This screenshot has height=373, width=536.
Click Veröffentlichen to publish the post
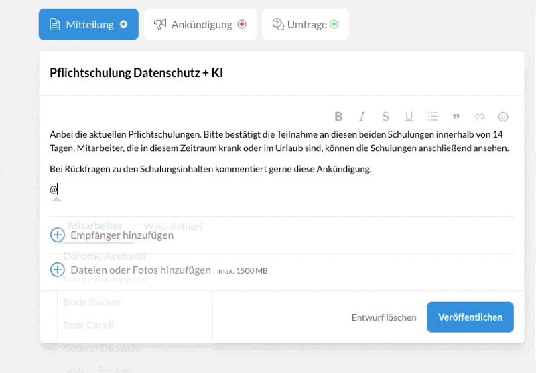point(470,317)
